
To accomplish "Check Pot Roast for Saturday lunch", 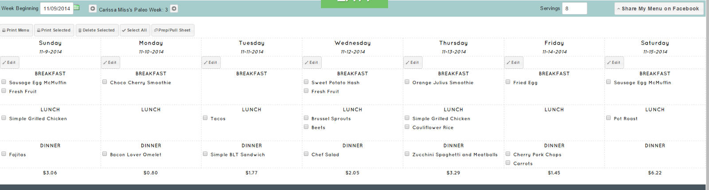I will [x=608, y=118].
